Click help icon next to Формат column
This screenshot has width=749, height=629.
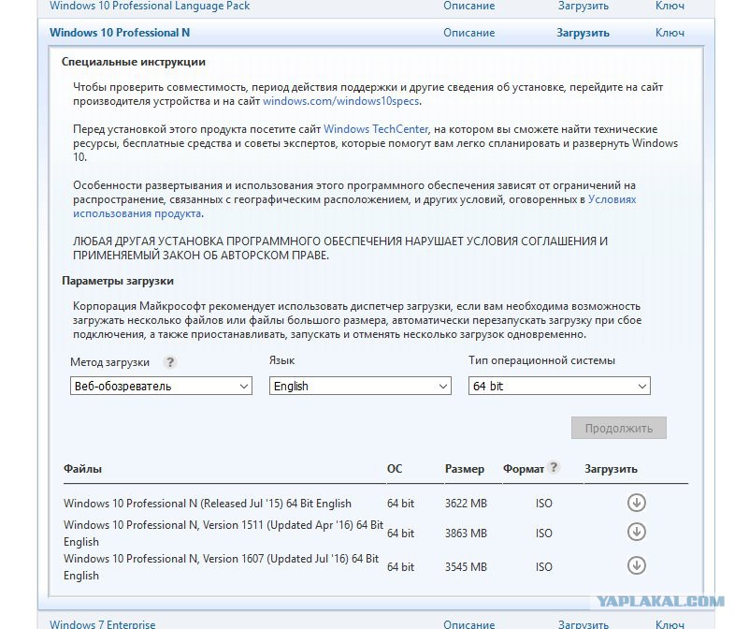tap(554, 468)
